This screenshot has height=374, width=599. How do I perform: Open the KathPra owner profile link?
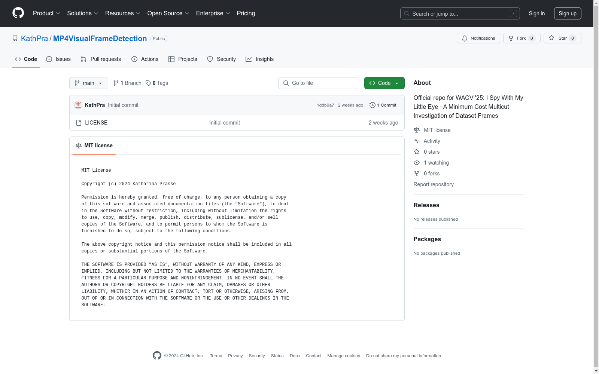[34, 39]
